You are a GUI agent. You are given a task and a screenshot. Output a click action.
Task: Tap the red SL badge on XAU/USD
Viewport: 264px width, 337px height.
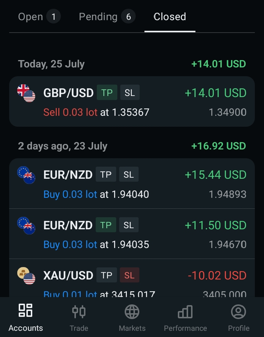129,275
